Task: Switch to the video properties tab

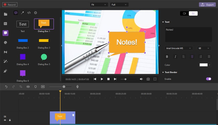Action: pos(184,13)
